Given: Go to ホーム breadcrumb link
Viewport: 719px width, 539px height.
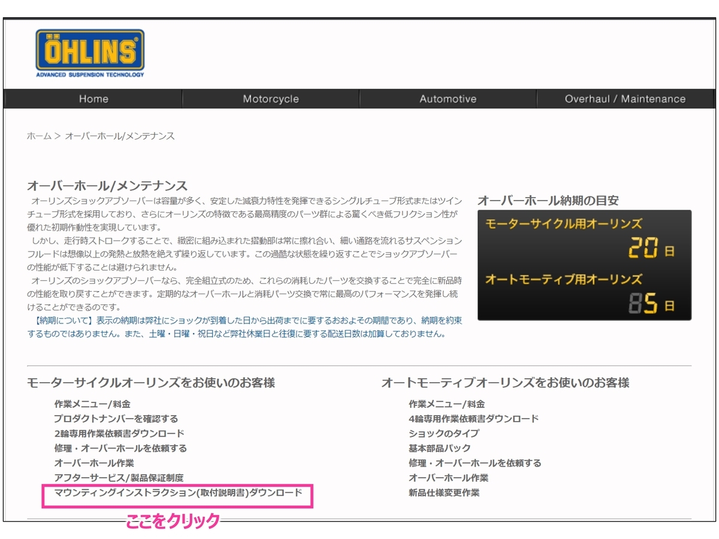Looking at the screenshot, I should (x=39, y=136).
